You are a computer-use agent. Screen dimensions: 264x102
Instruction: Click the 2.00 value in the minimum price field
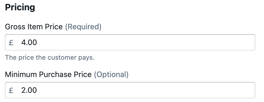29,90
